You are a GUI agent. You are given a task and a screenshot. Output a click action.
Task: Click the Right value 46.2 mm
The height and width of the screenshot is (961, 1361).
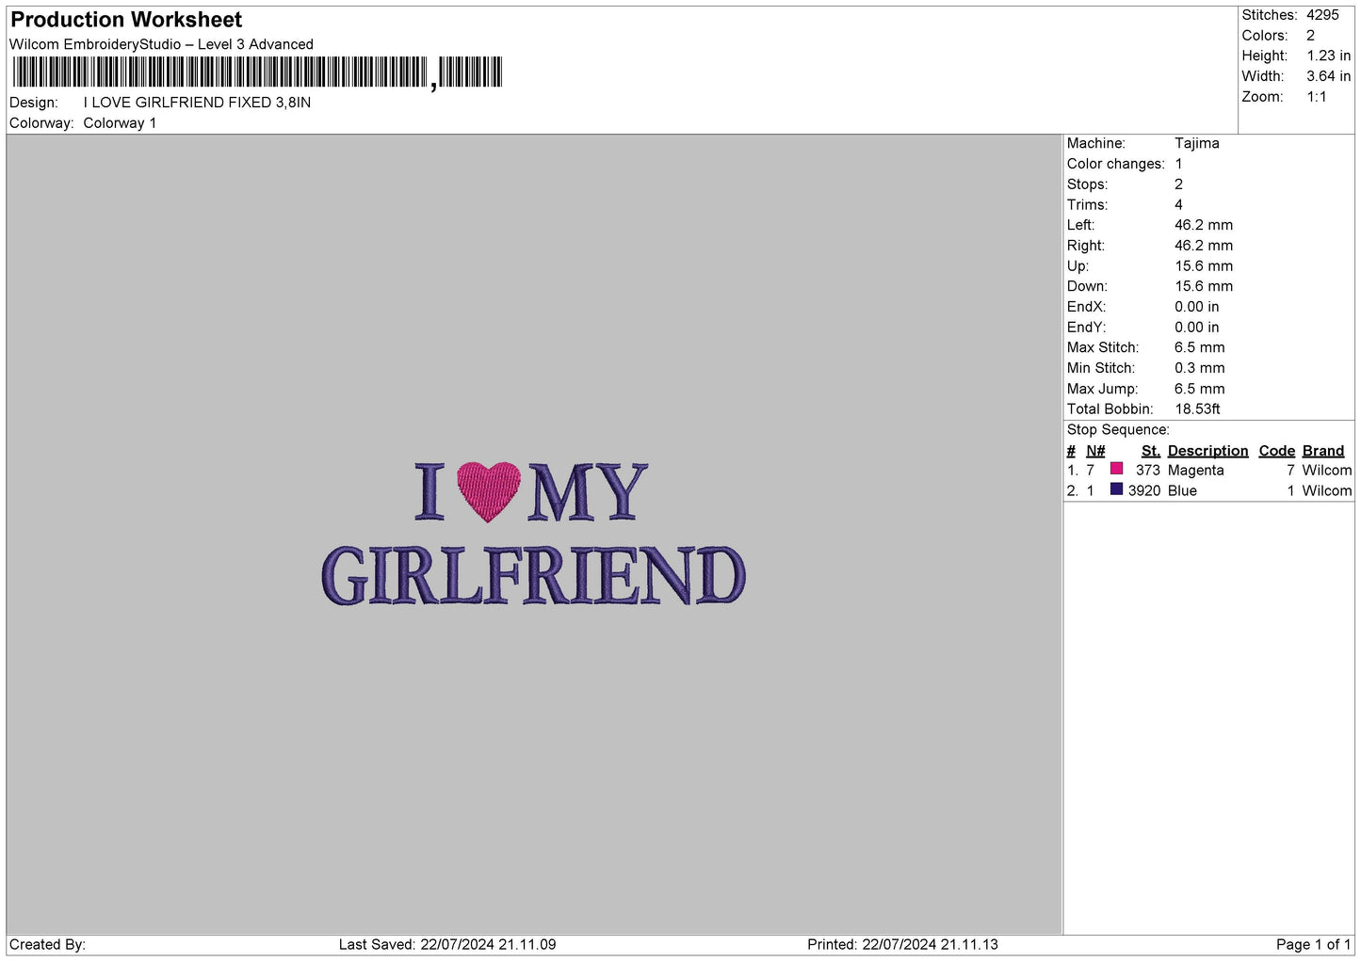[1204, 246]
